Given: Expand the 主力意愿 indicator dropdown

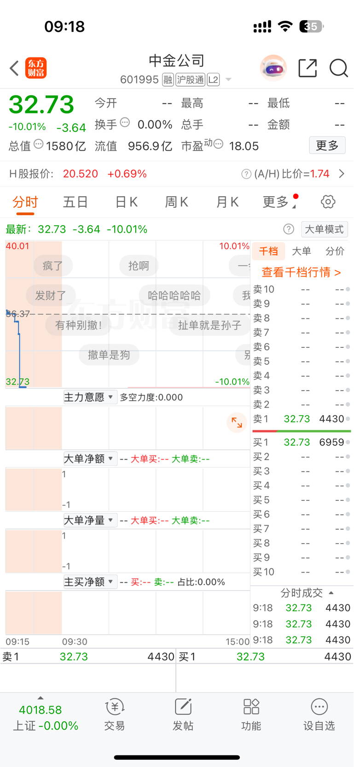Looking at the screenshot, I should coord(89,397).
